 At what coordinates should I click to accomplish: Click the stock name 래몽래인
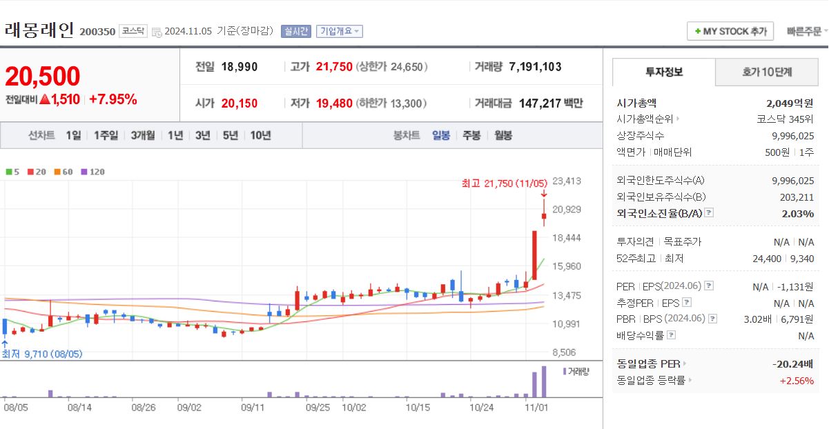(39, 30)
